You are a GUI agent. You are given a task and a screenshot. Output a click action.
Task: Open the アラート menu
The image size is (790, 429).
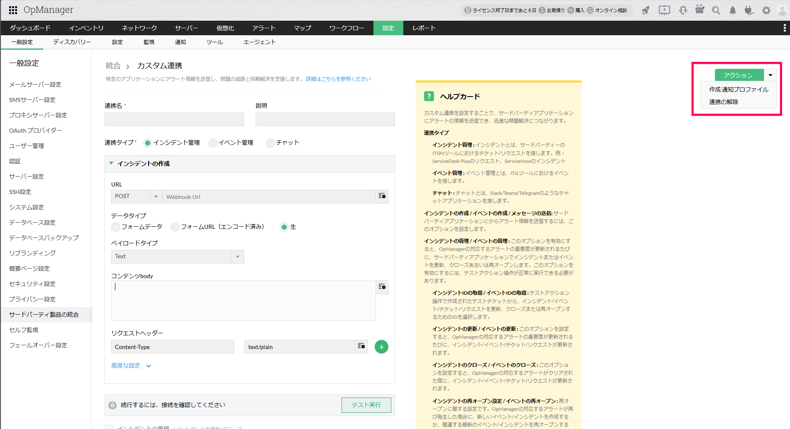coord(263,28)
